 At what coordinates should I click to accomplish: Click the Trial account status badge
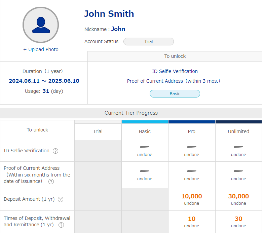point(148,42)
